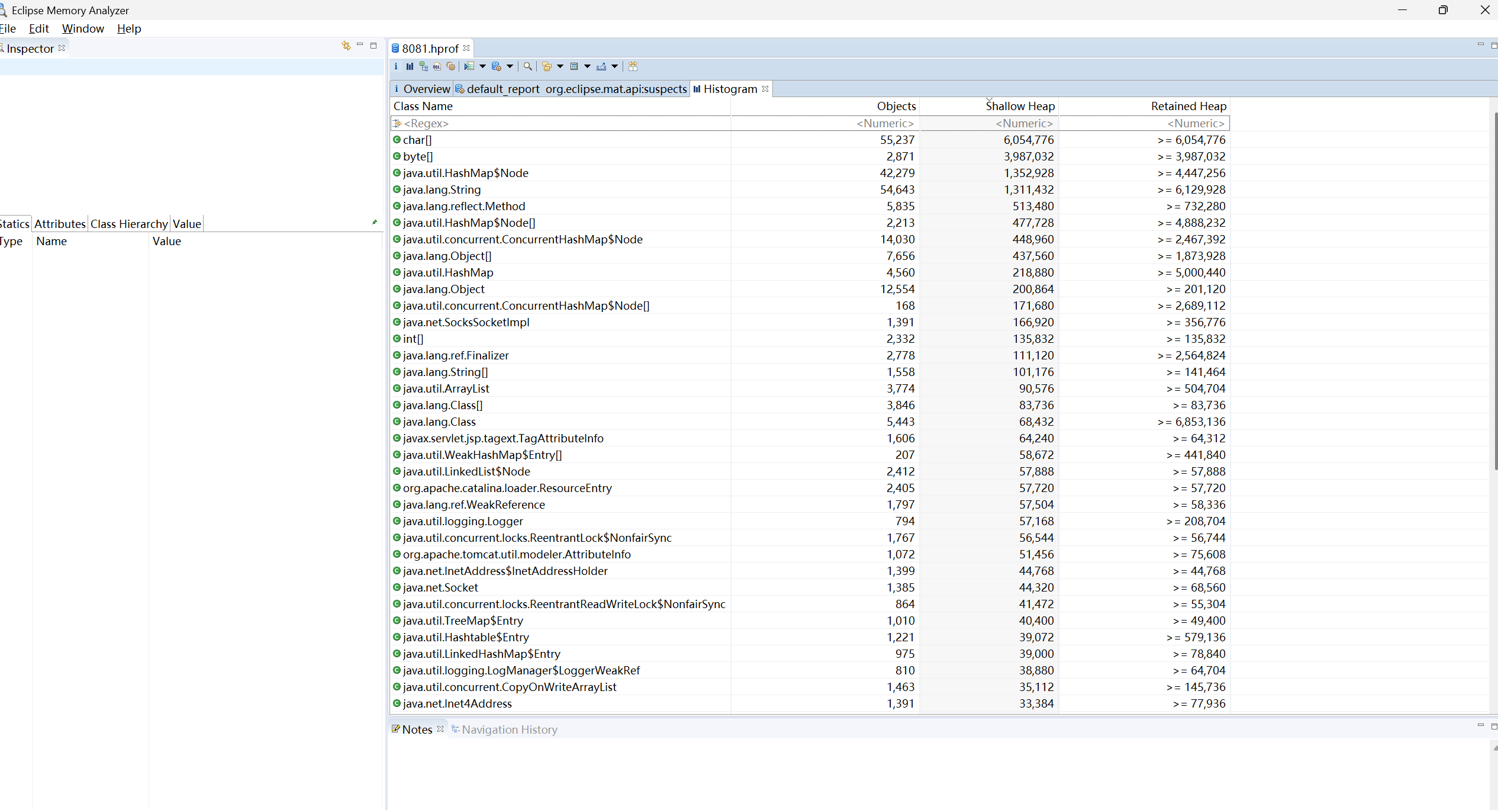Select the java.net.SocksSocketImpl row

[810, 322]
